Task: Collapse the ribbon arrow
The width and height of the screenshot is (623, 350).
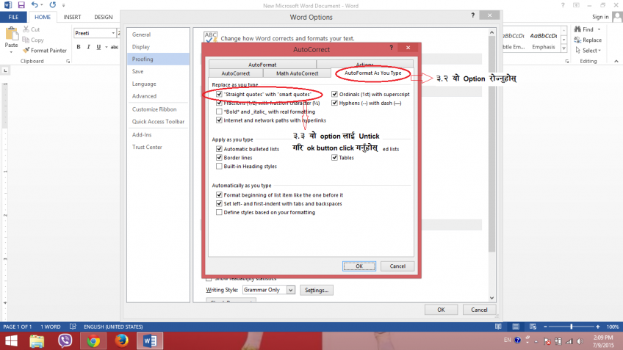Action: pos(616,61)
